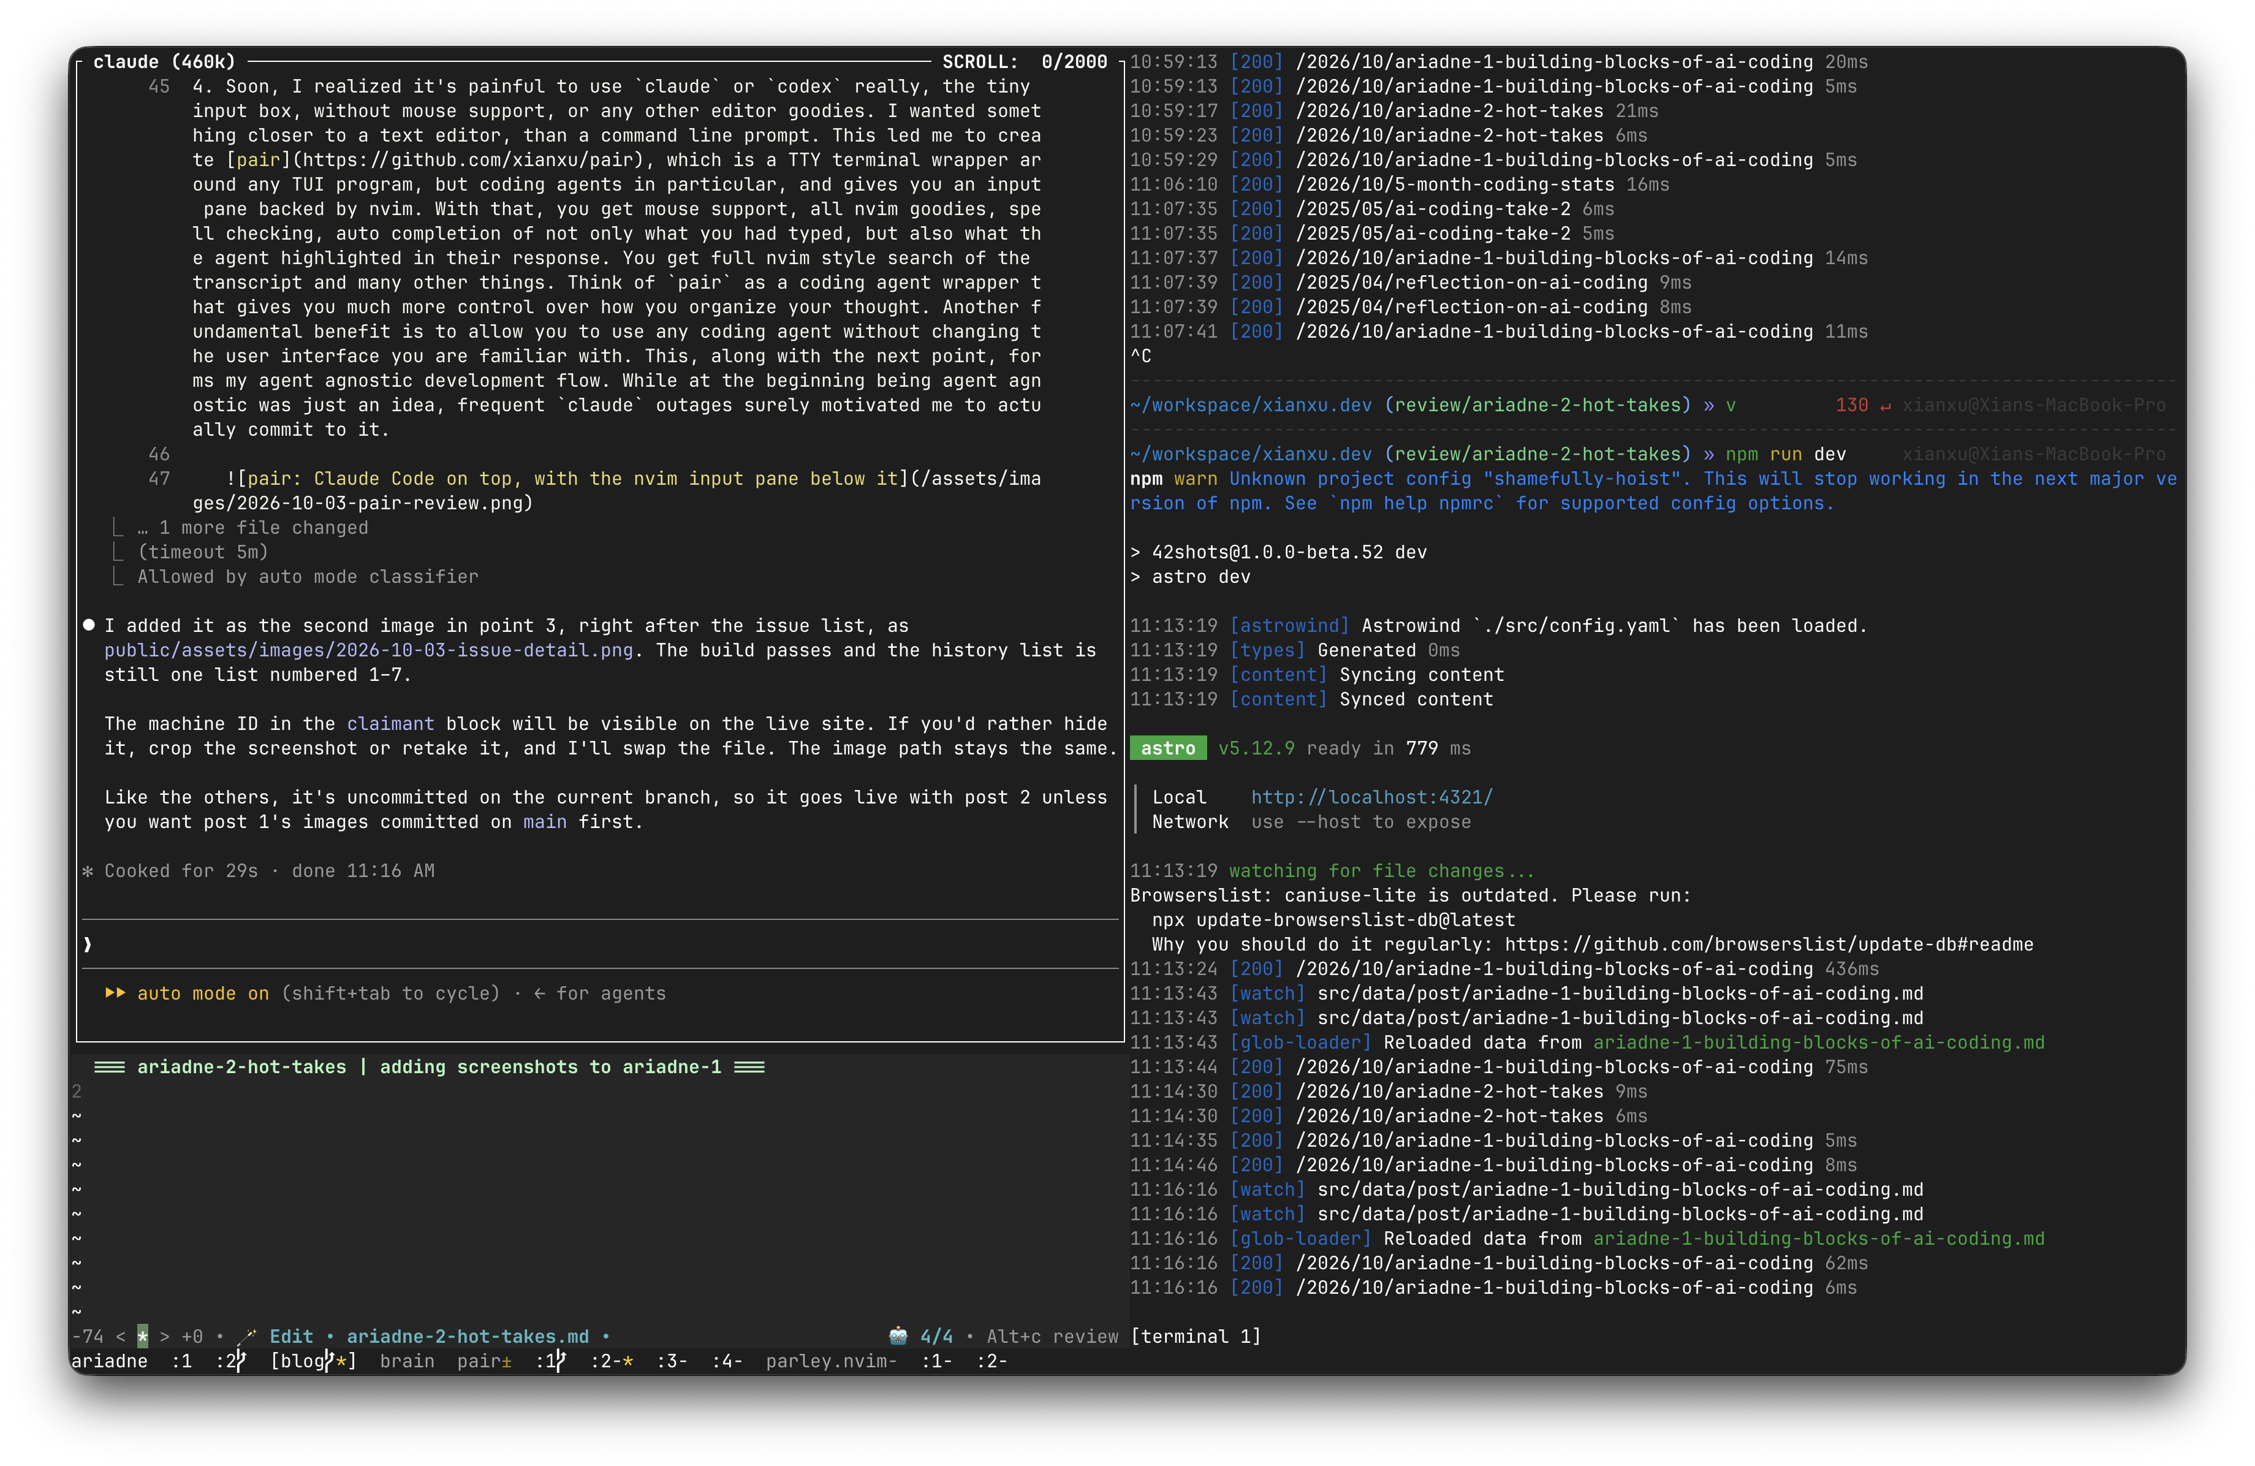The height and width of the screenshot is (1466, 2255).
Task: Click the triple-bar icon after 'adding screenshots to ariadne-1'
Action: [749, 1067]
